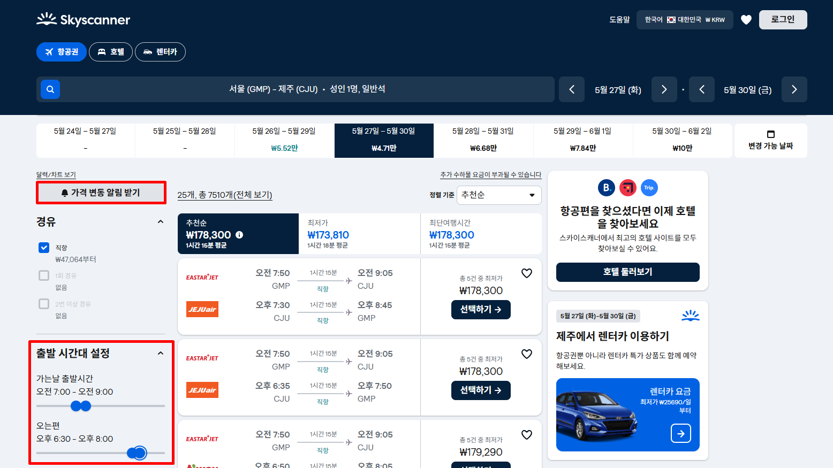Go to next return date after 5월 30일
833x468 pixels.
click(794, 89)
